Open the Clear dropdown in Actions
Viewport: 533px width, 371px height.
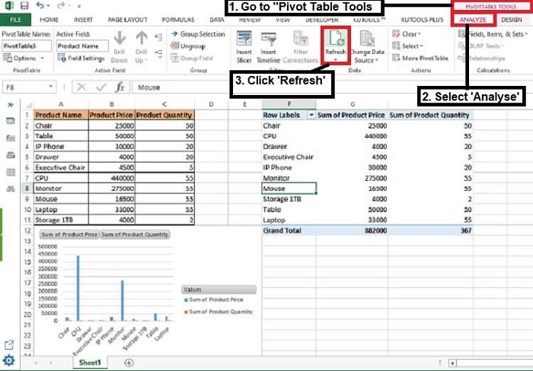pos(407,34)
